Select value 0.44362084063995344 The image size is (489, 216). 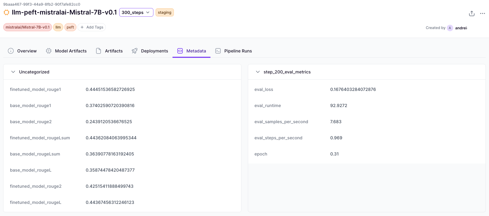click(111, 138)
